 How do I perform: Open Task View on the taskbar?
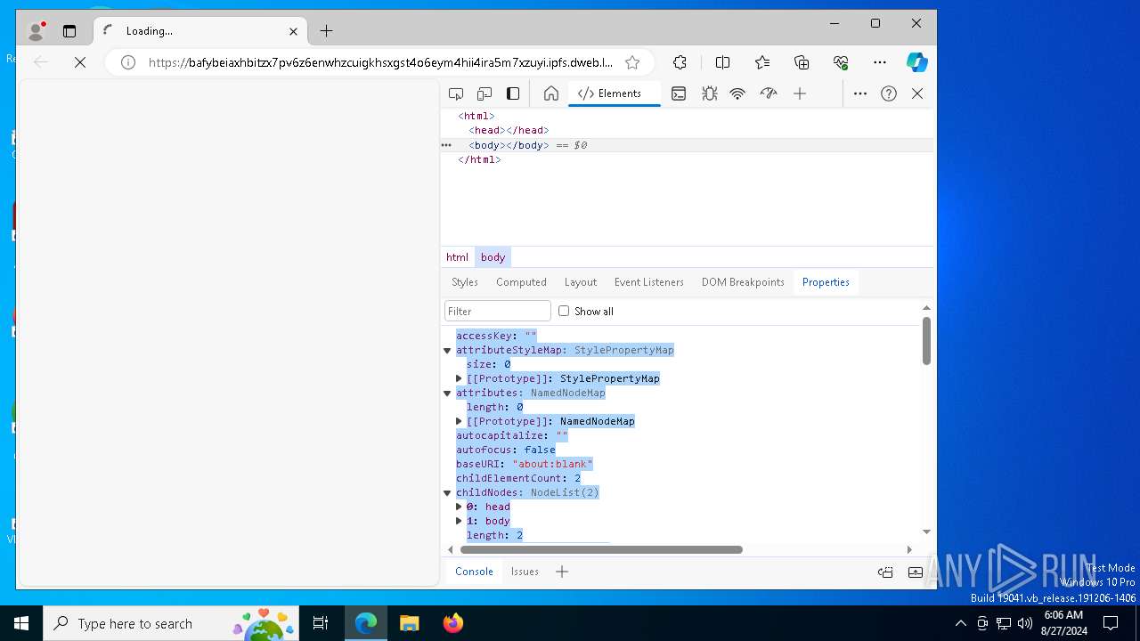(321, 623)
